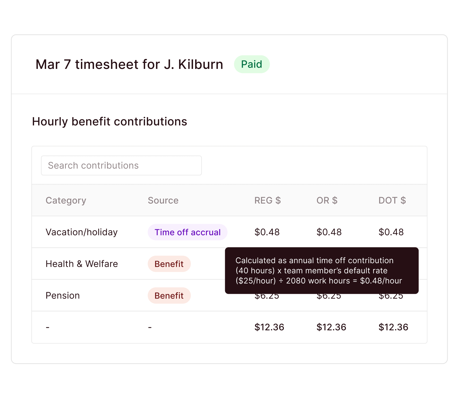Click the Benefit badge beside Health & Welfare
This screenshot has width=459, height=397.
pyautogui.click(x=169, y=264)
